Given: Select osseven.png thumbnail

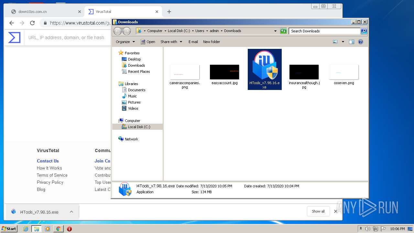Looking at the screenshot, I should coord(344,72).
